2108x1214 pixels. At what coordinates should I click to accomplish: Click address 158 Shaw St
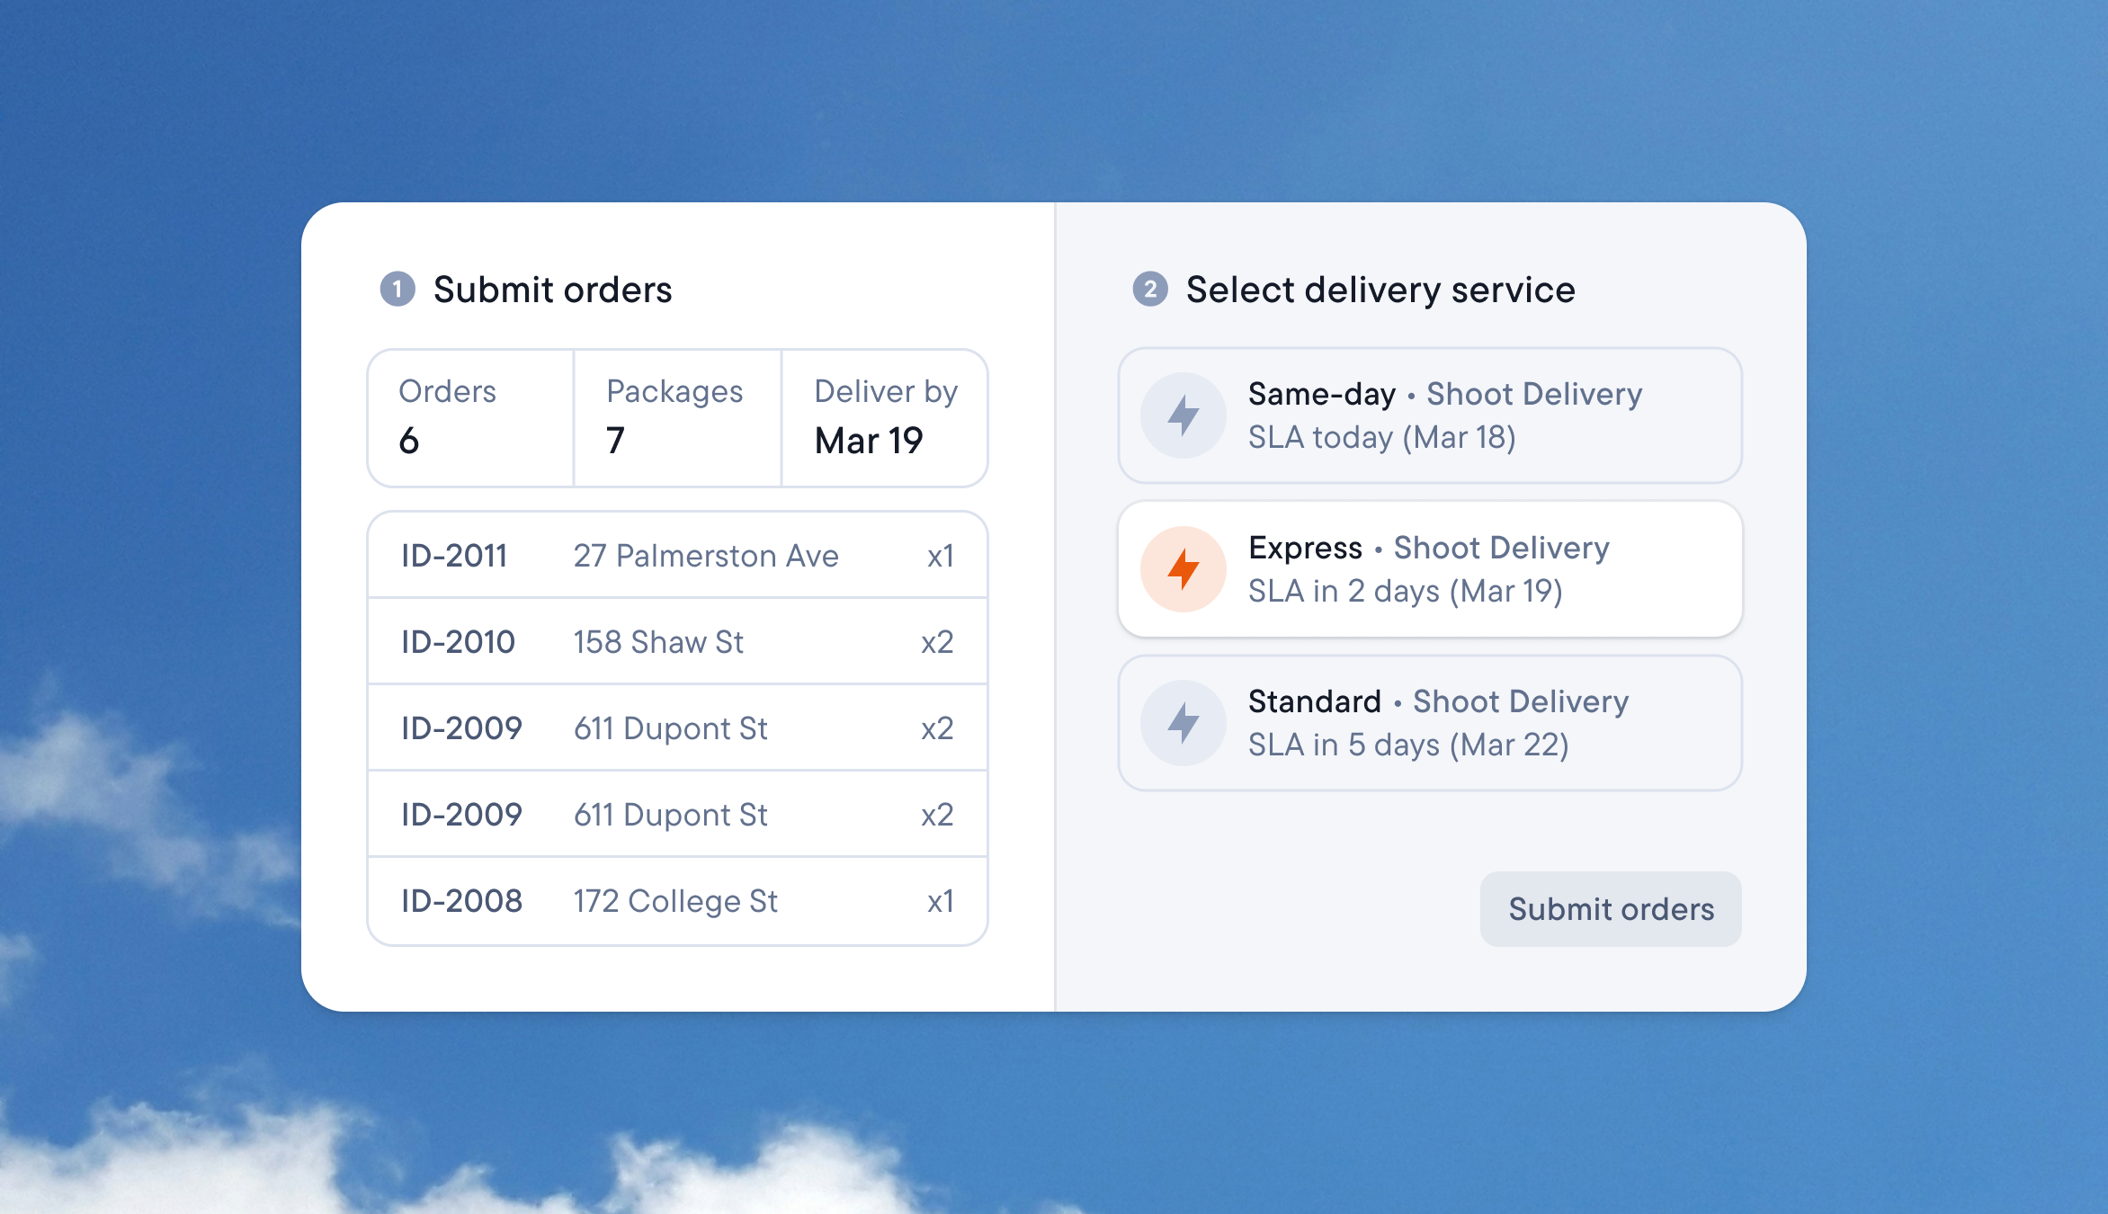tap(658, 642)
